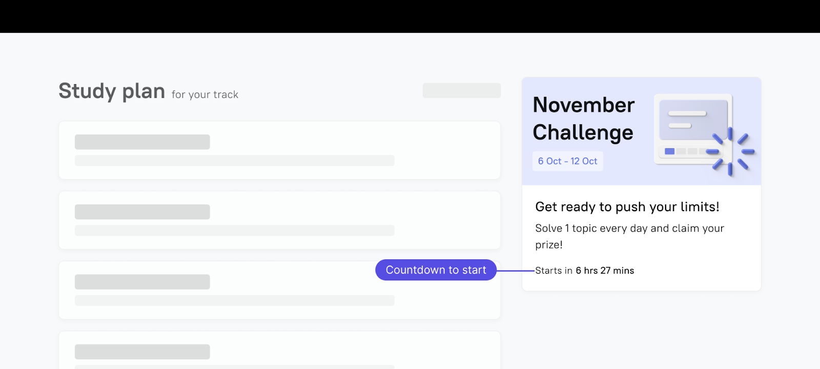Click the title placeholder in the third card

pyautogui.click(x=142, y=282)
